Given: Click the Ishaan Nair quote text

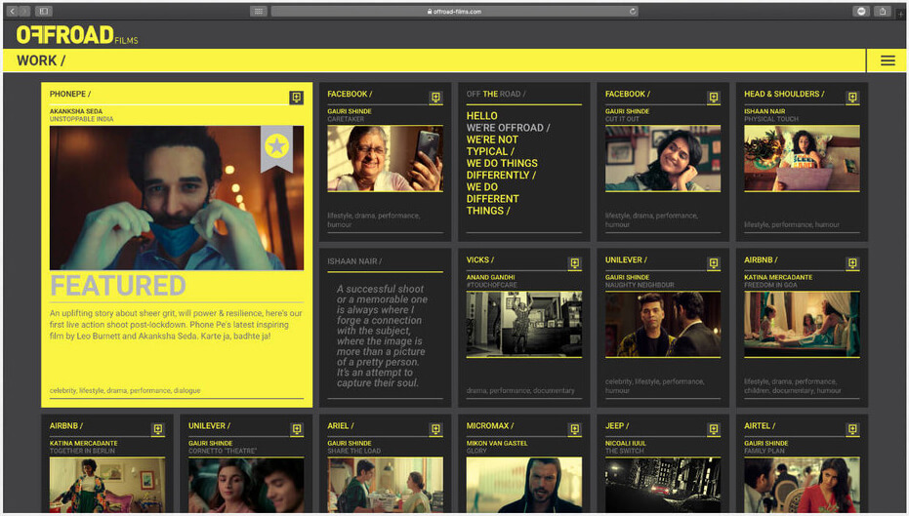Looking at the screenshot, I should pos(382,336).
